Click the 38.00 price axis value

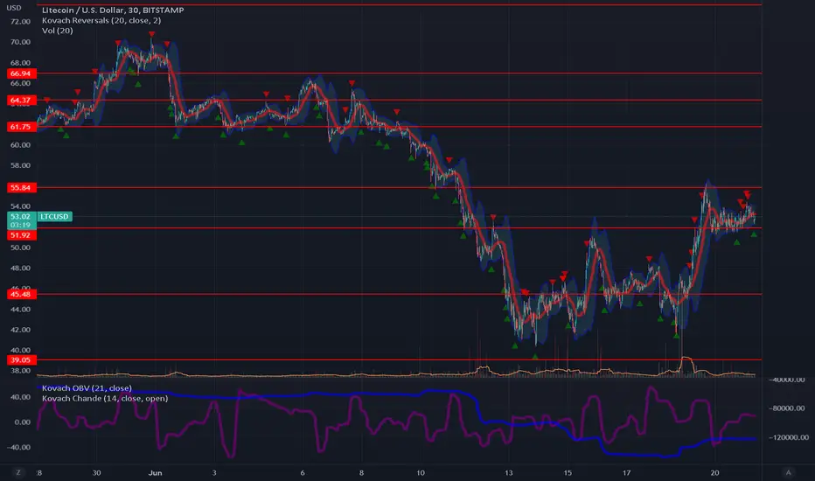[x=20, y=371]
